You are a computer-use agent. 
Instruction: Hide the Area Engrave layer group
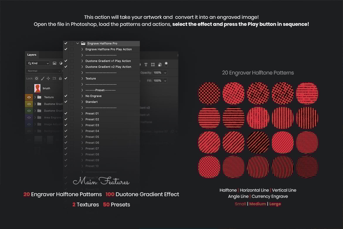[x=29, y=117]
